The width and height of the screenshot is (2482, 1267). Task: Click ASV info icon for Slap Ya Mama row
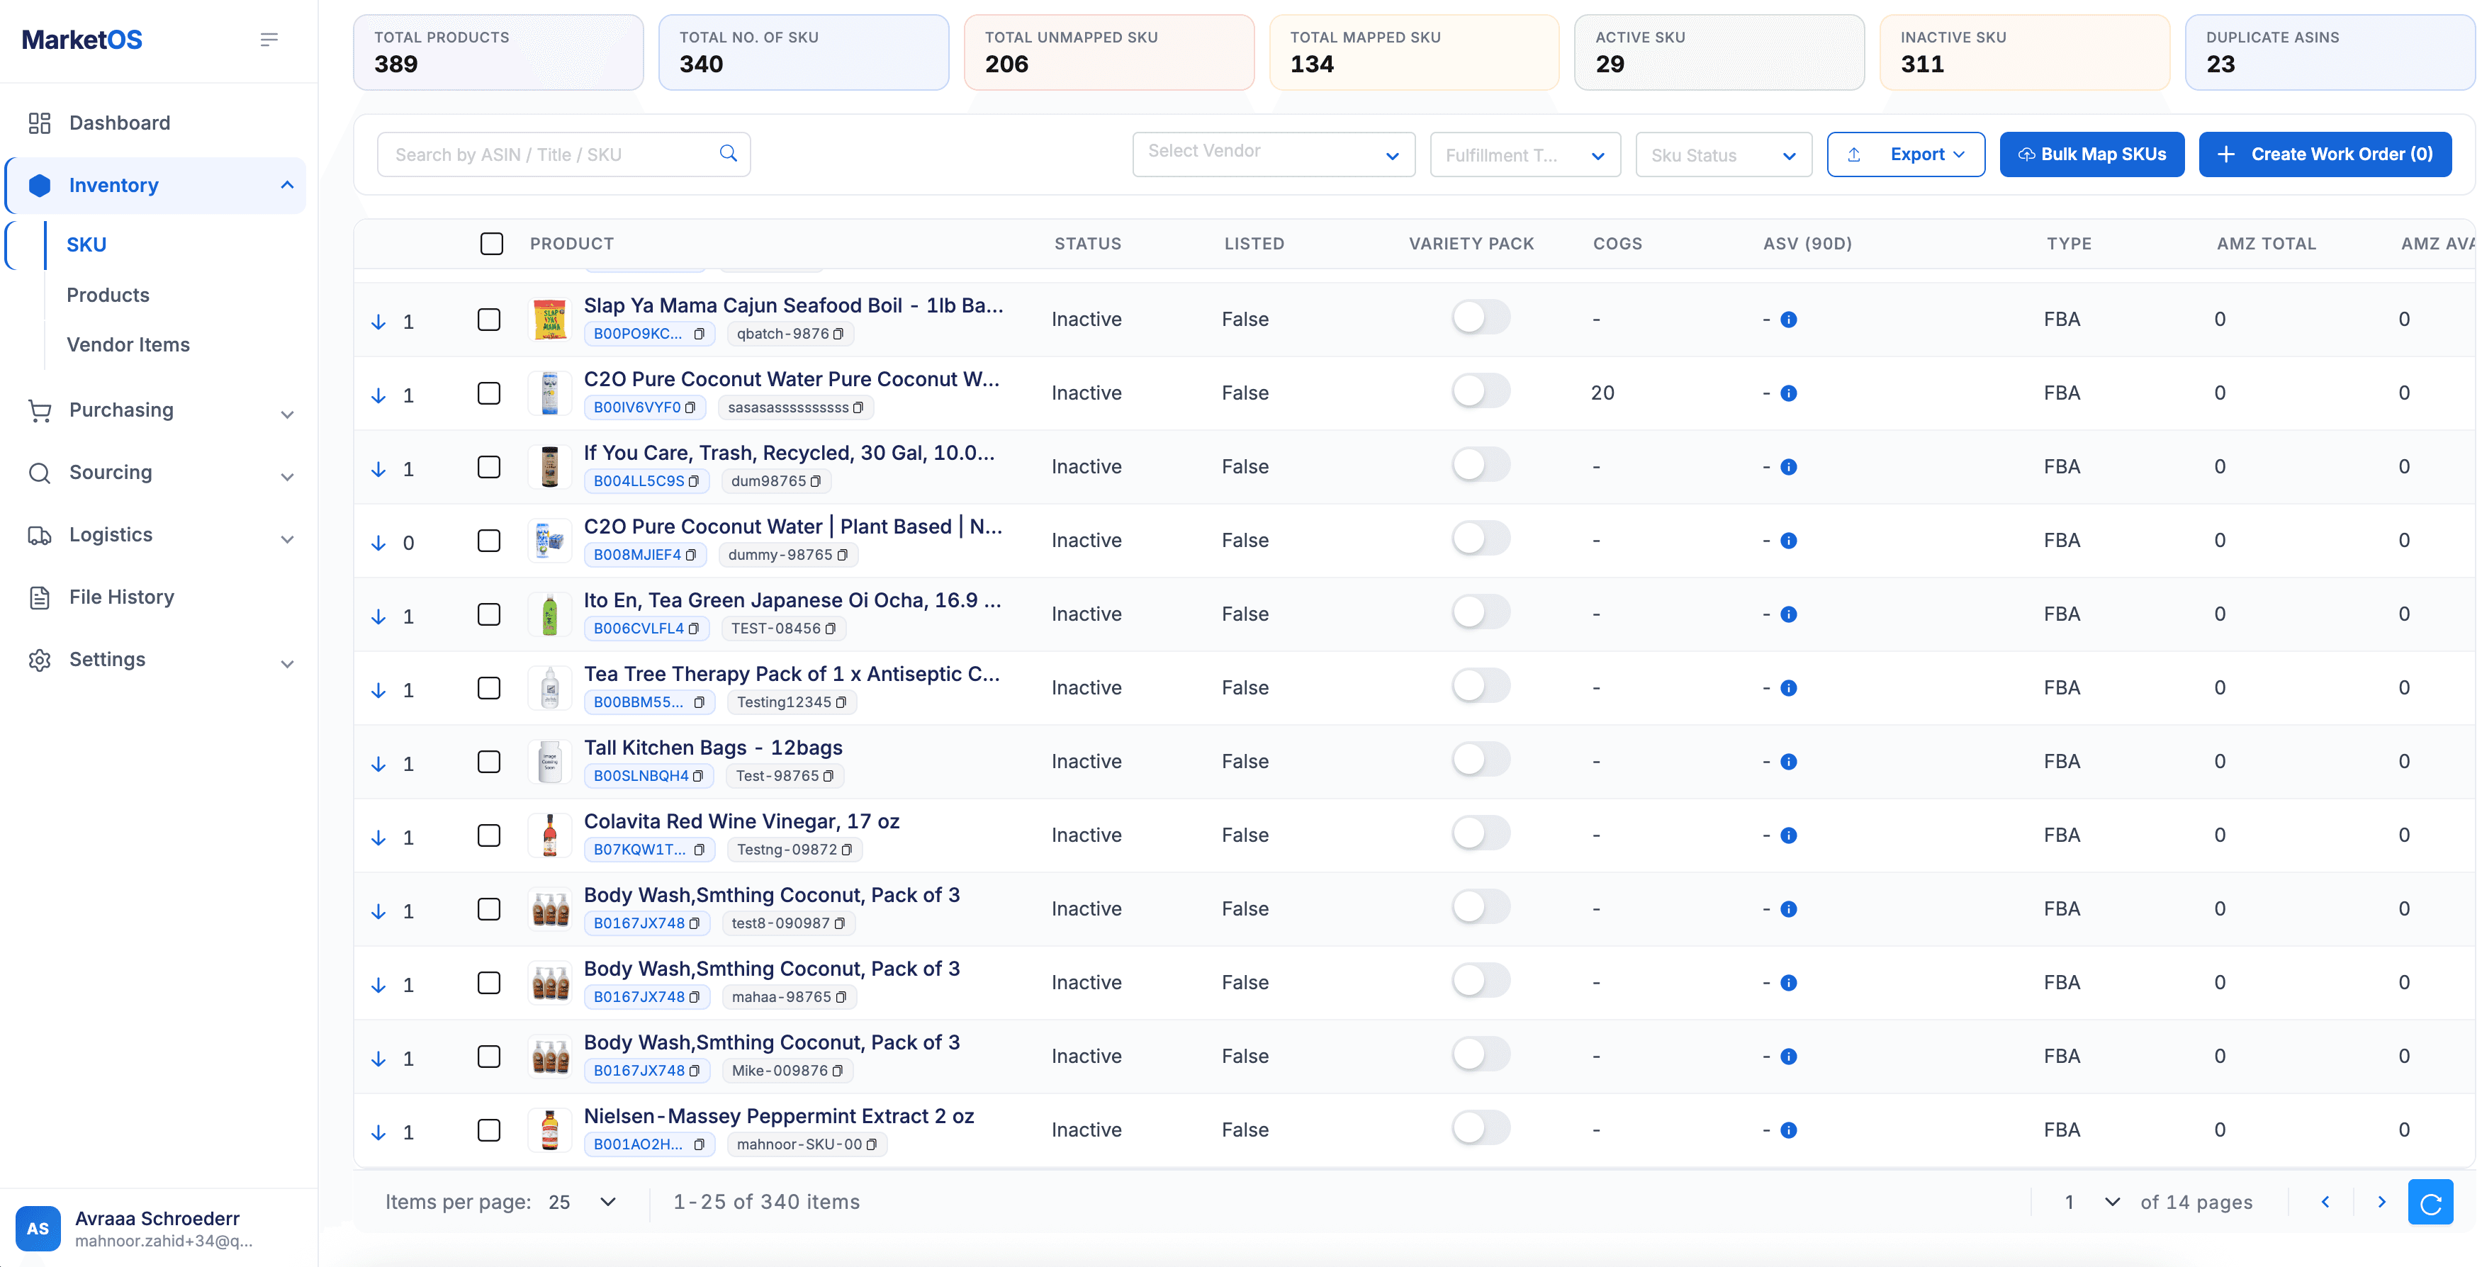click(1788, 320)
